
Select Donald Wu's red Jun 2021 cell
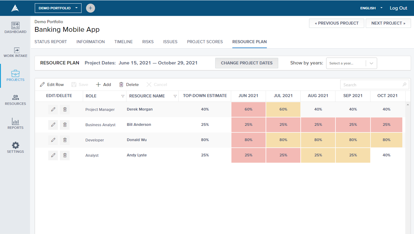pos(249,140)
